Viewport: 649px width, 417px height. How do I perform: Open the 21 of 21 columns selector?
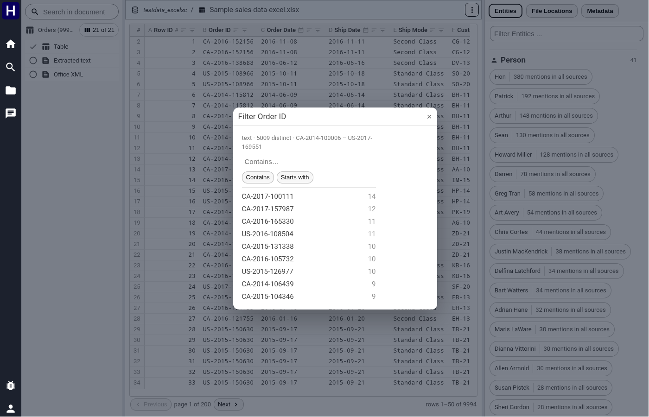click(99, 30)
